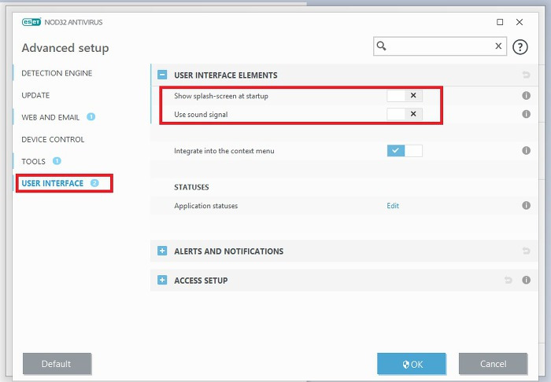The width and height of the screenshot is (551, 382).
Task: Open Update settings category
Action: pos(35,95)
